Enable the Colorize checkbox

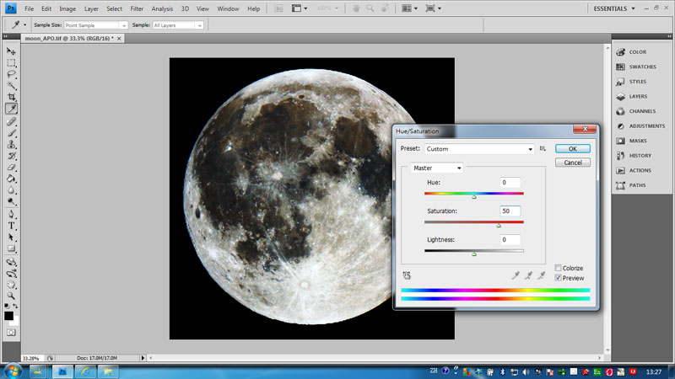[x=559, y=268]
